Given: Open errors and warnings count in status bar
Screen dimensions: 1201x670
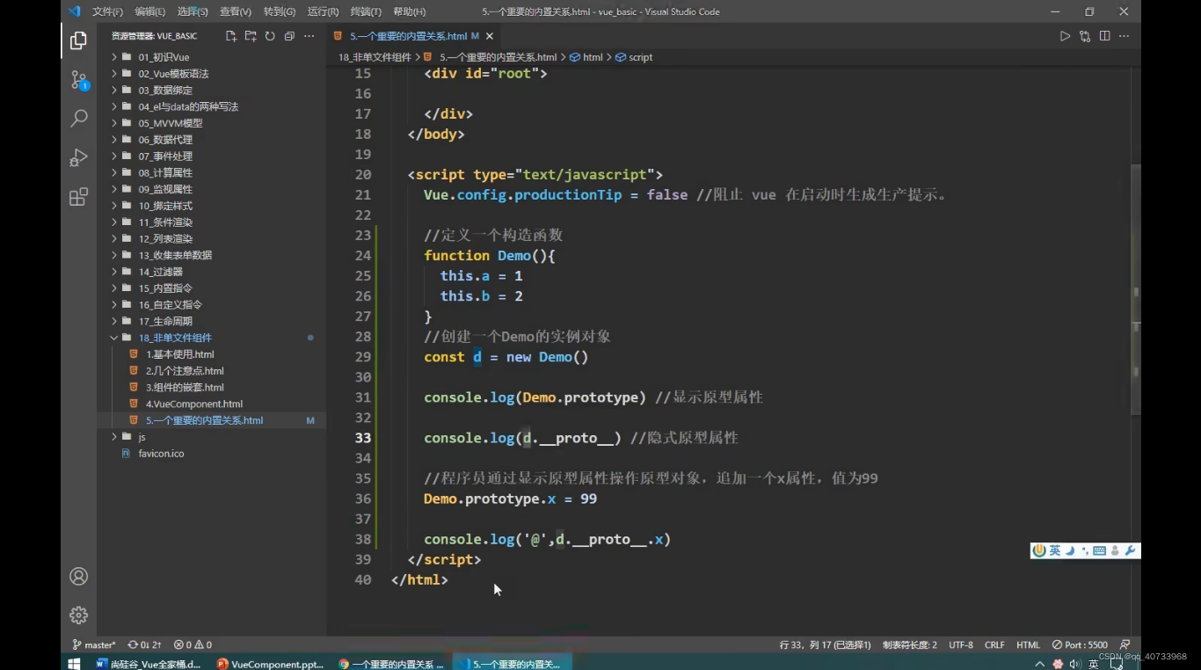Looking at the screenshot, I should 193,645.
